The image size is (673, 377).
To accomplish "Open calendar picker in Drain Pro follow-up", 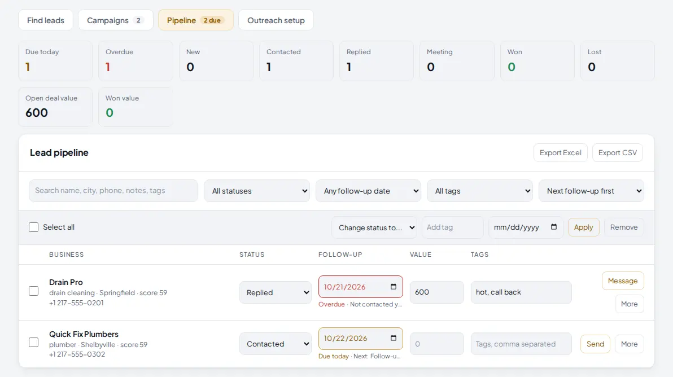I will [393, 287].
